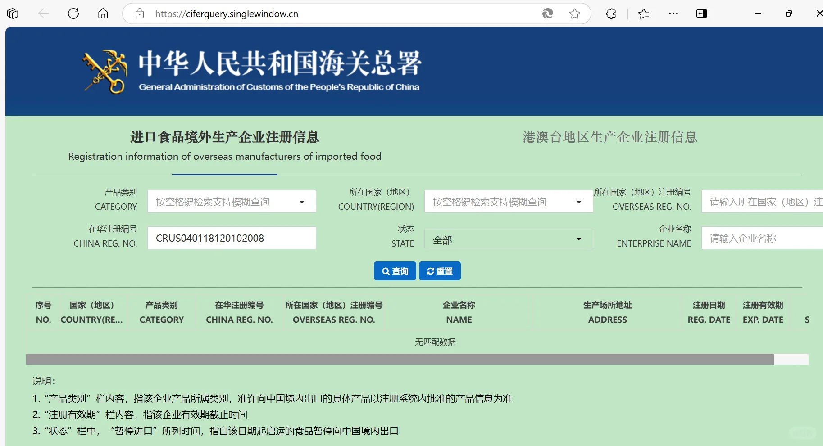Open the Copilot sidebar icon
823x446 pixels.
point(701,14)
